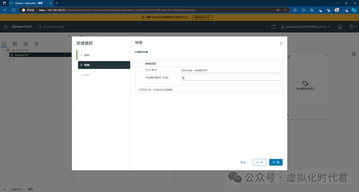
Task: Select 192.168.100.20 vCenter in the tree
Action: 20,50
